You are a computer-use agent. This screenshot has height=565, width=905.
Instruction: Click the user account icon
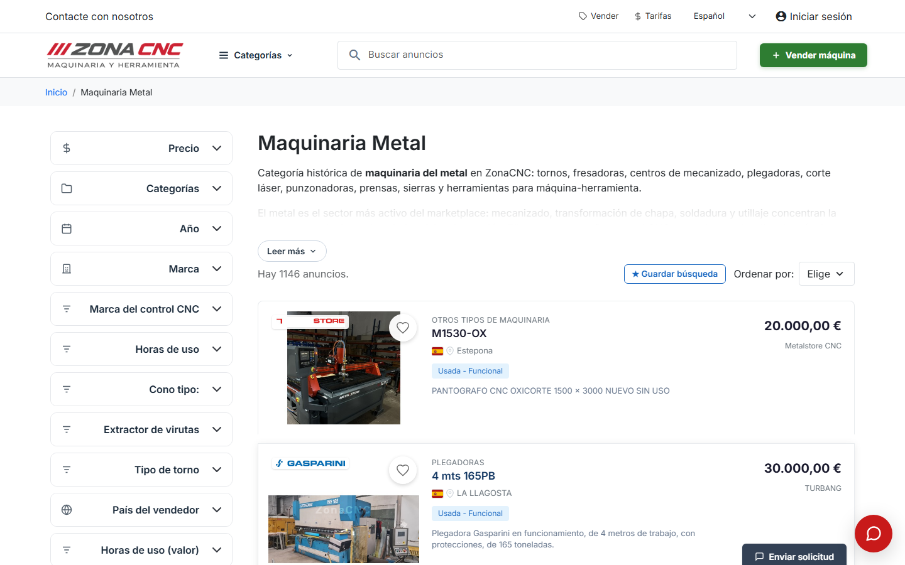[x=781, y=16]
